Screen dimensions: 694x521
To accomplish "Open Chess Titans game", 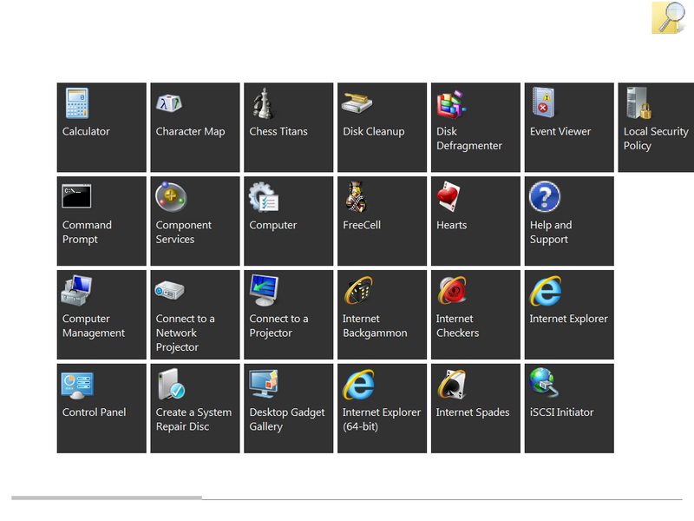I will (289, 127).
